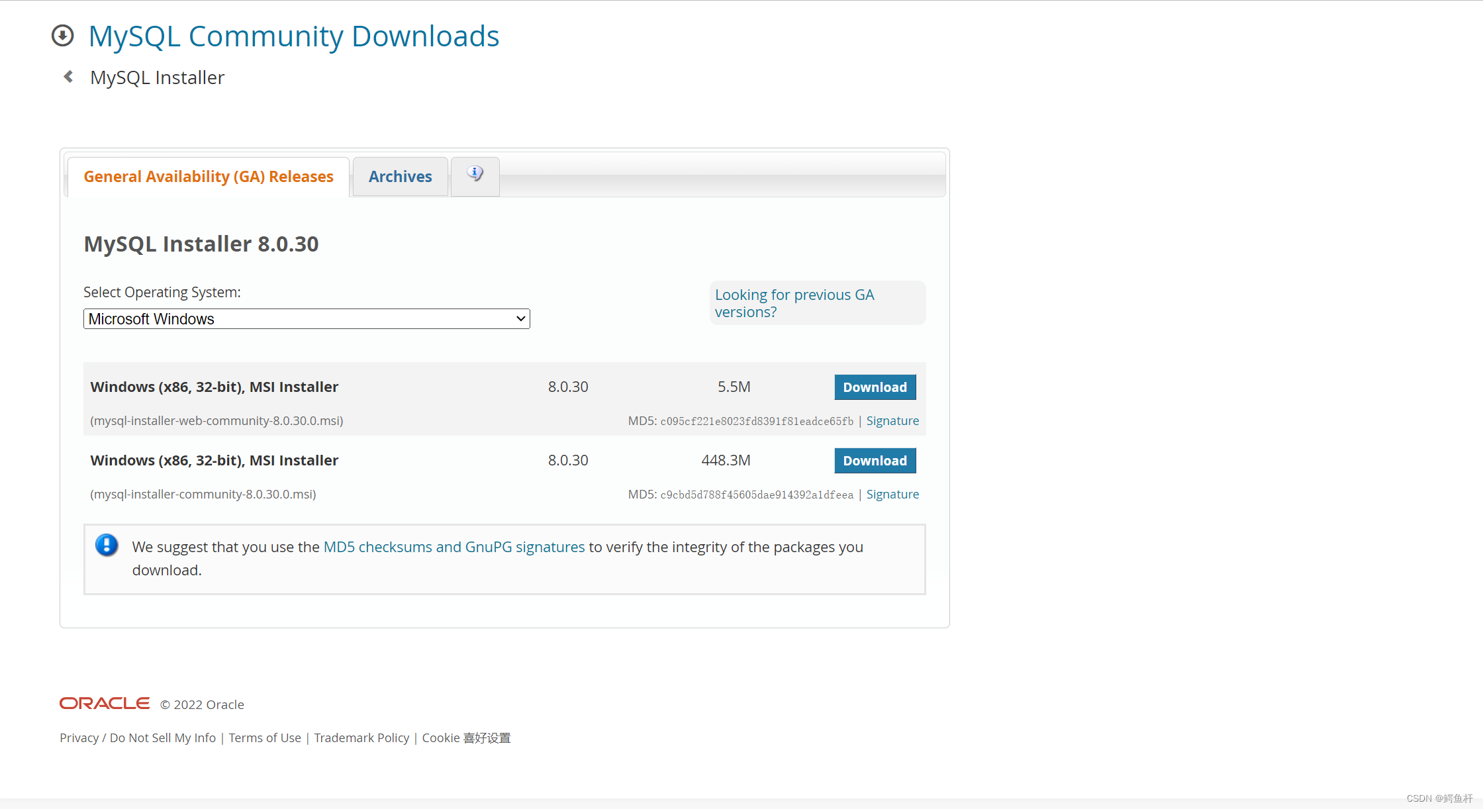This screenshot has height=809, width=1483.
Task: Click the © 2022 Oracle copyright text
Action: pos(203,704)
